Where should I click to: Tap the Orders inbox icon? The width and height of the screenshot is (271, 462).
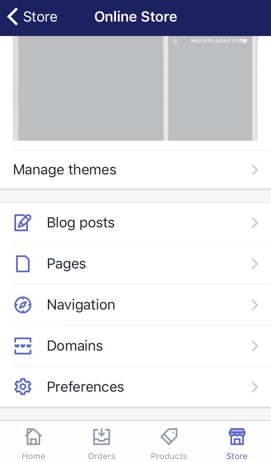tap(102, 437)
